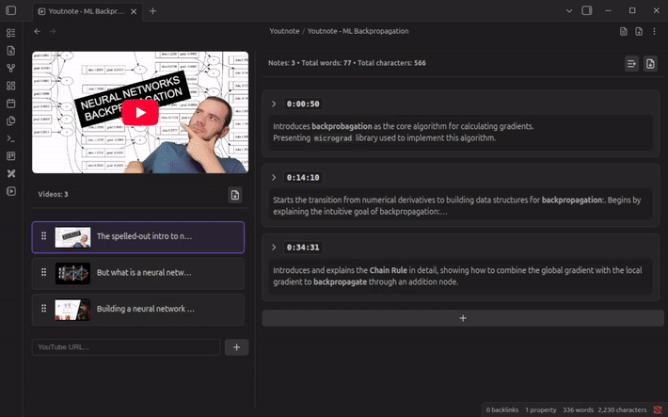Open the kanban board ribbon icon
668x417 pixels.
[11, 156]
